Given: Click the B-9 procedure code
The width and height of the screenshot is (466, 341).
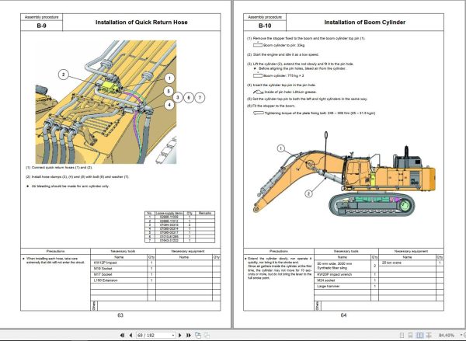Looking at the screenshot, I should coord(42,26).
